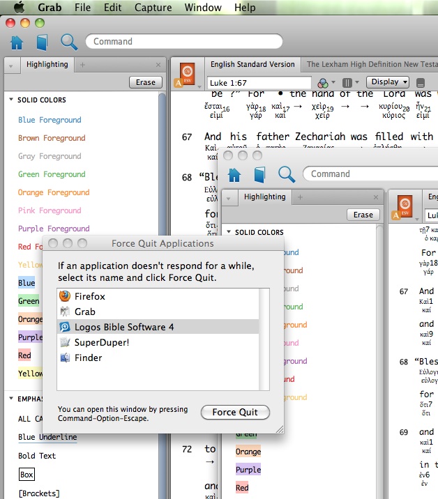The image size is (438, 499).
Task: Select Firefox in the Force Quit list
Action: coord(158,296)
